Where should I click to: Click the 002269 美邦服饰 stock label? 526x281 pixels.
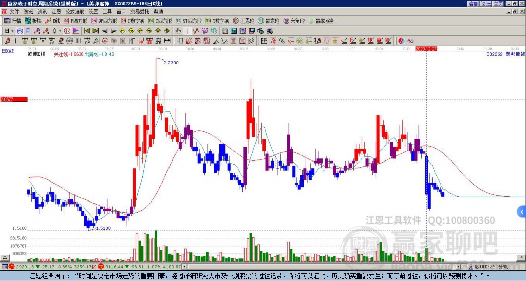pos(506,54)
